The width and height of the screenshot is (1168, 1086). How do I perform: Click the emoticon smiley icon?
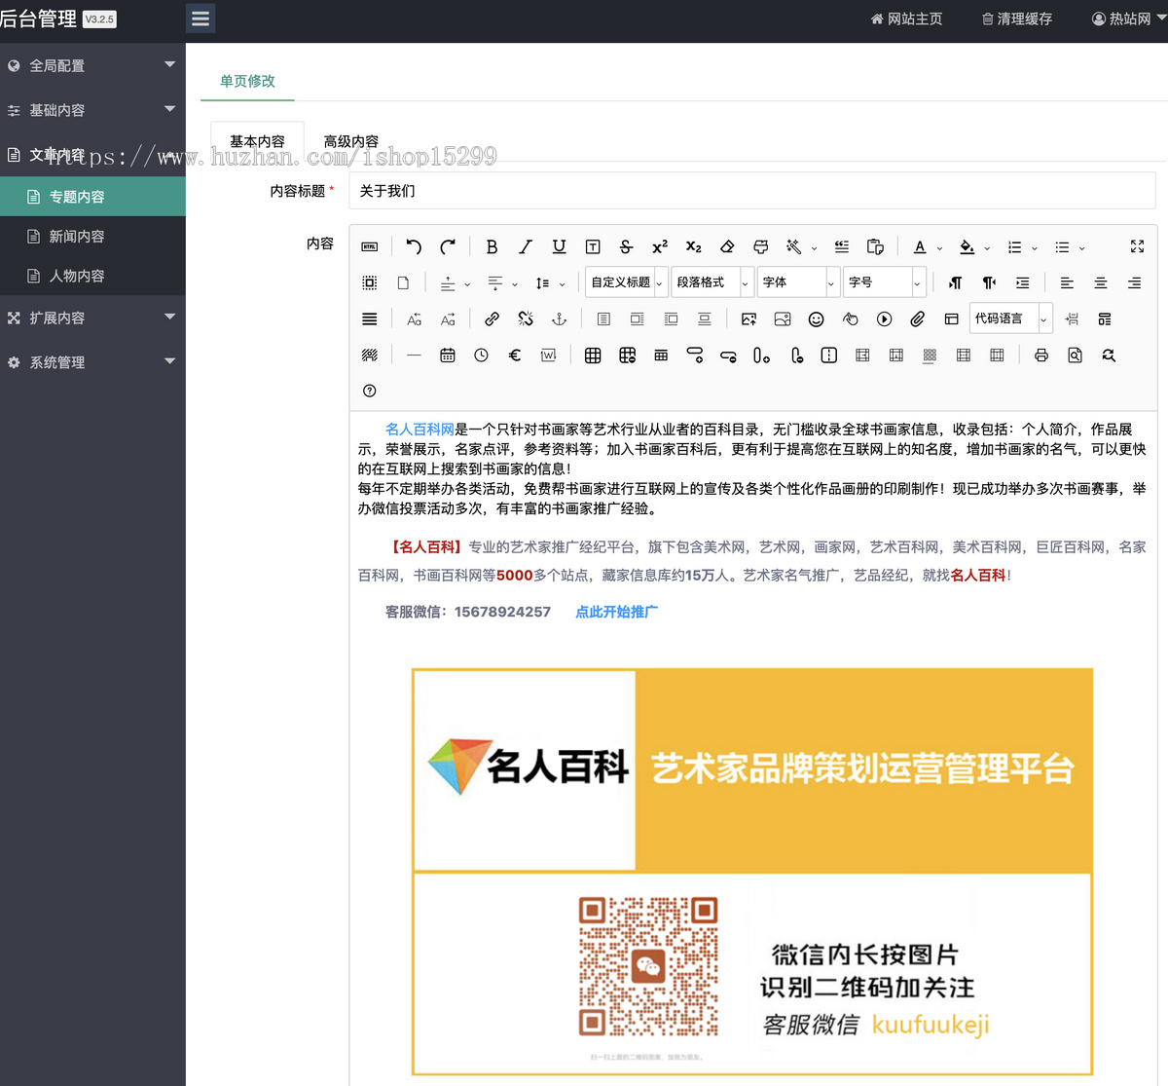click(x=817, y=318)
